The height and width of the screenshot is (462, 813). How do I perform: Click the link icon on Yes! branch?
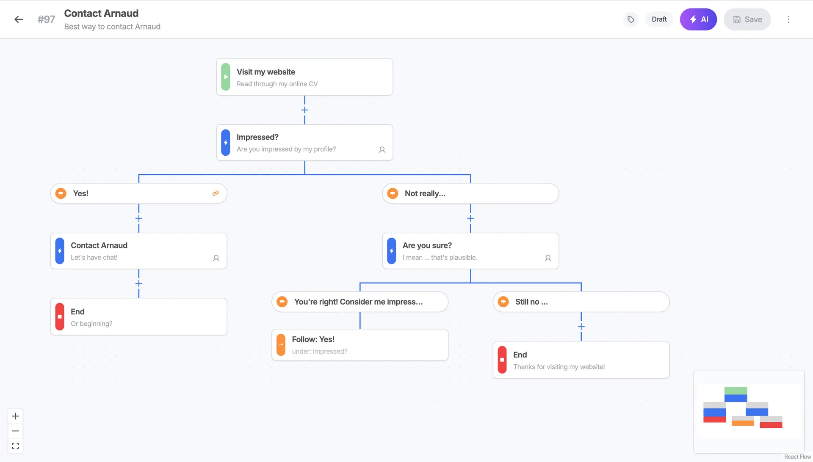pyautogui.click(x=216, y=193)
